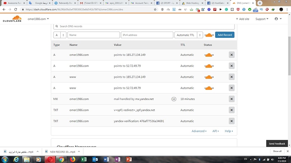The width and height of the screenshot is (291, 163).
Task: Delete the TXT spf1 redirect record
Action: click(x=232, y=110)
